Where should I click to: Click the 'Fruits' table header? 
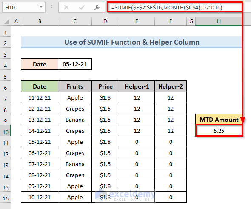(75, 86)
